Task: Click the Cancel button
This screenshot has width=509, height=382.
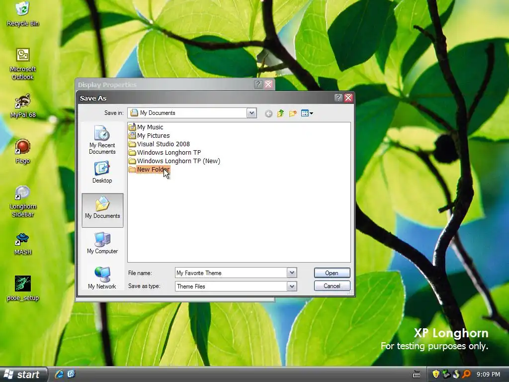Action: point(332,286)
